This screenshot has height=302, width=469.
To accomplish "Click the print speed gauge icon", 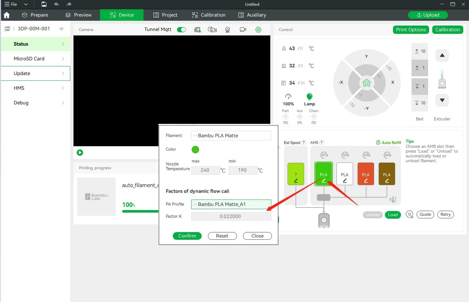I will tap(288, 96).
